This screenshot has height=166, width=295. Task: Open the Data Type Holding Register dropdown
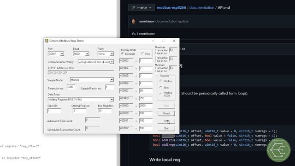(112, 100)
